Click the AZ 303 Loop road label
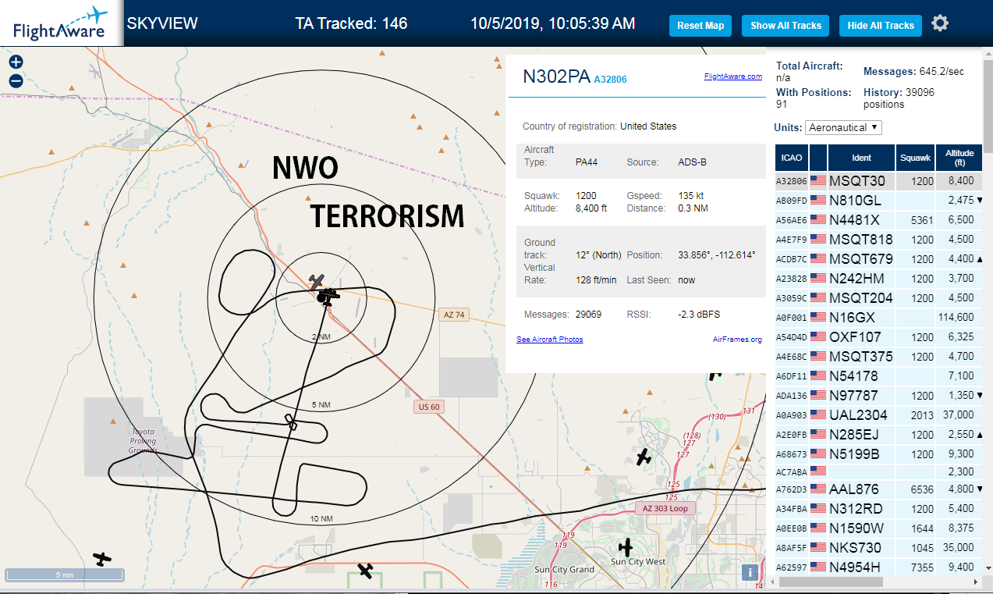This screenshot has height=594, width=993. (665, 508)
